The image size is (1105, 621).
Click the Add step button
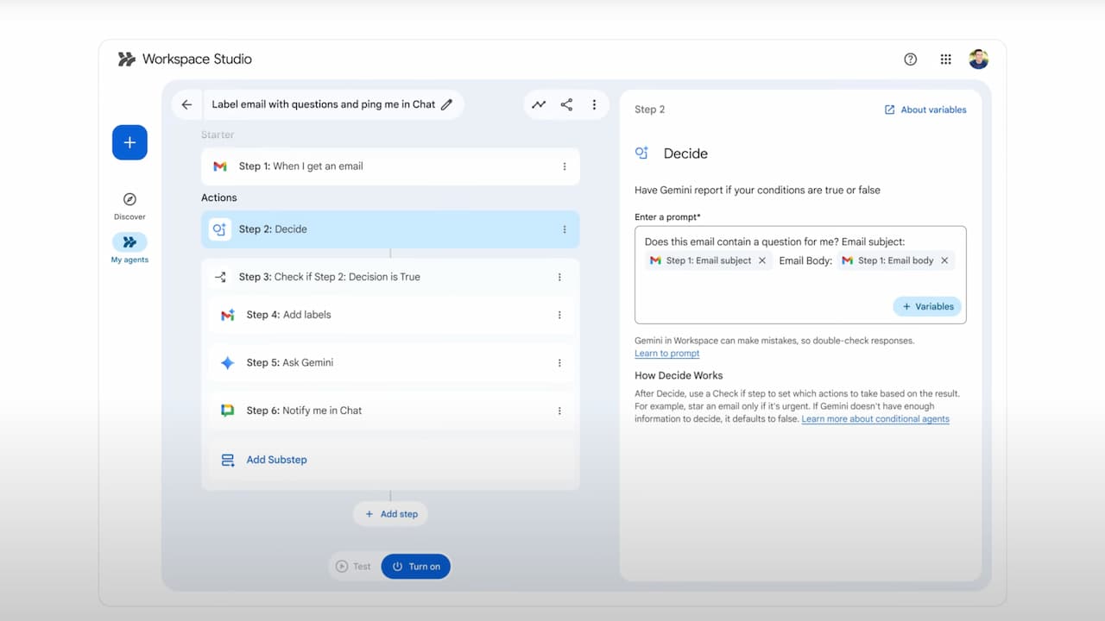(x=390, y=514)
